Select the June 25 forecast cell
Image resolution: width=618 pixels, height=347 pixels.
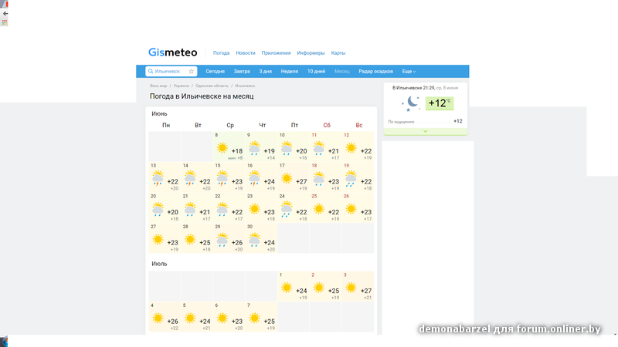pos(326,207)
